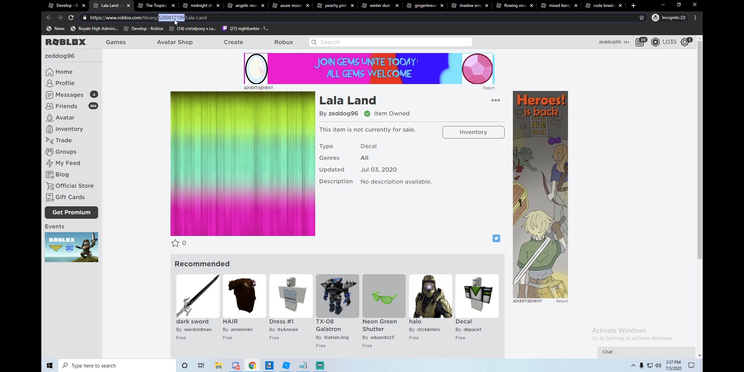
Task: Open the News bookmark
Action: pos(55,29)
